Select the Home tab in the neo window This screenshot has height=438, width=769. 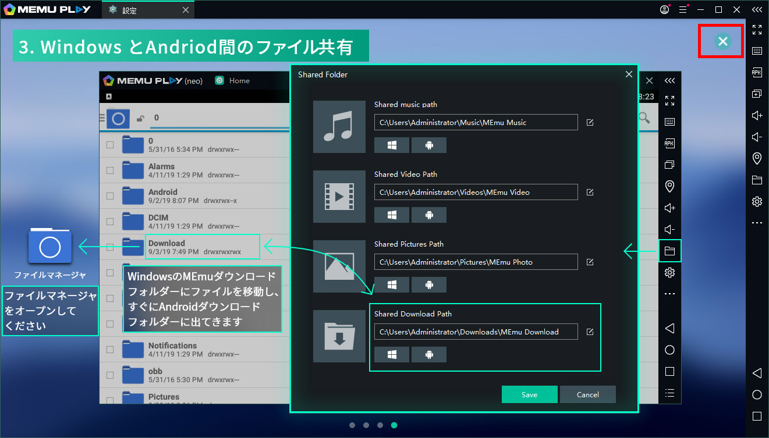pos(233,81)
